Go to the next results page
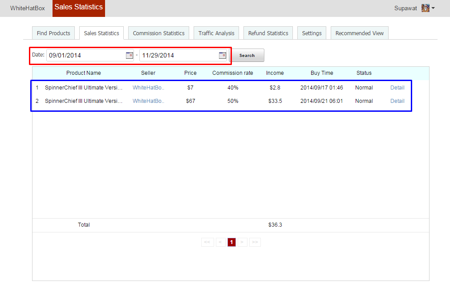This screenshot has width=450, height=285. [x=243, y=242]
